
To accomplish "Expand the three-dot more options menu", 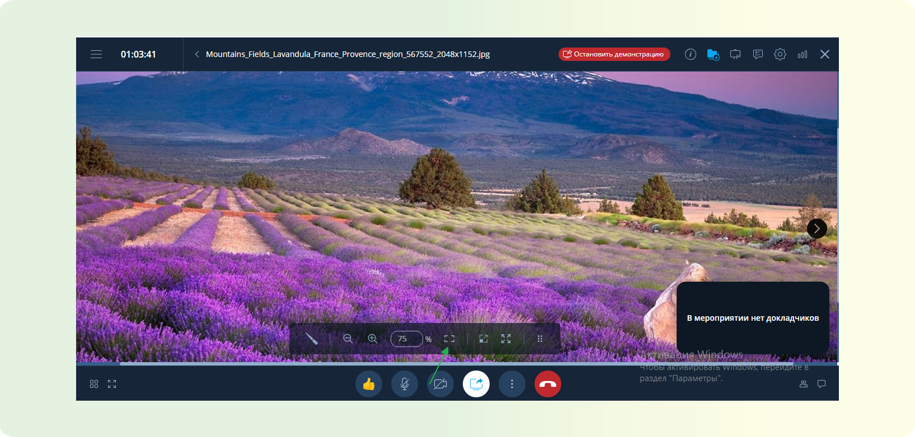I will 512,384.
